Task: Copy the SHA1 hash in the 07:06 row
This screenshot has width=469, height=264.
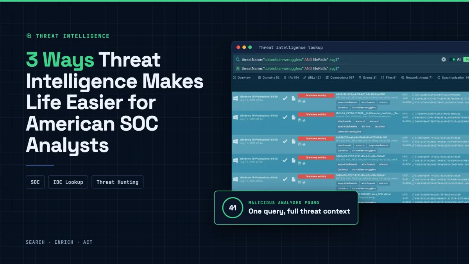Action: click(413, 99)
